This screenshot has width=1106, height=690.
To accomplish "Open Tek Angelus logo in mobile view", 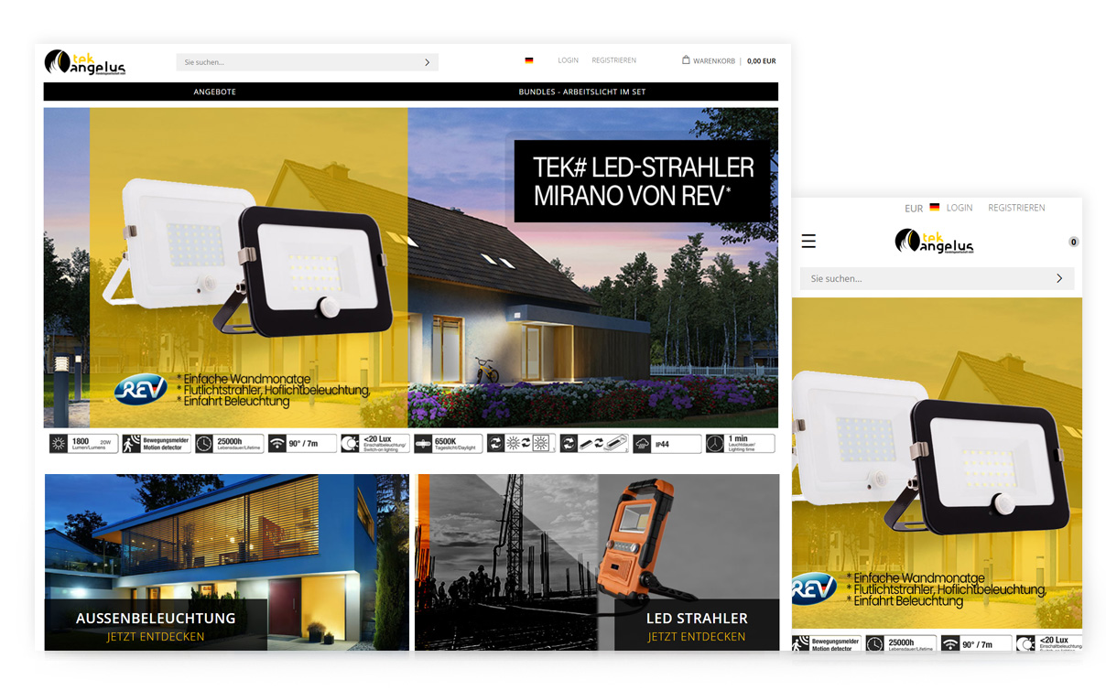I will coord(934,242).
